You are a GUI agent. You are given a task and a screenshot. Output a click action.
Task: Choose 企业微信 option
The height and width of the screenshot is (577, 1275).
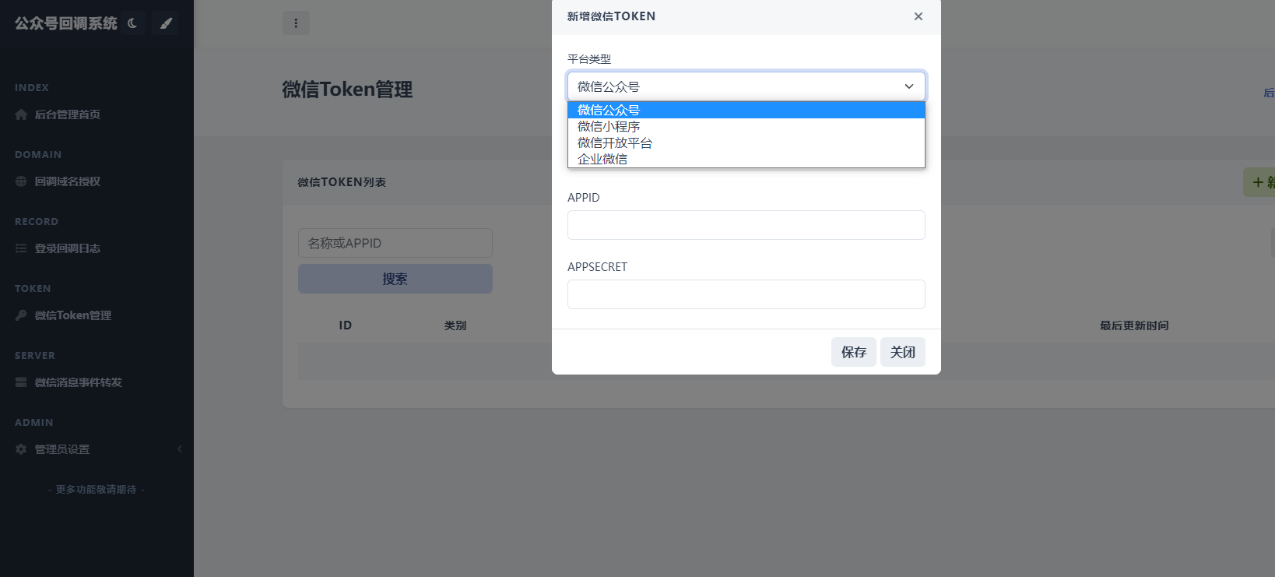(746, 159)
